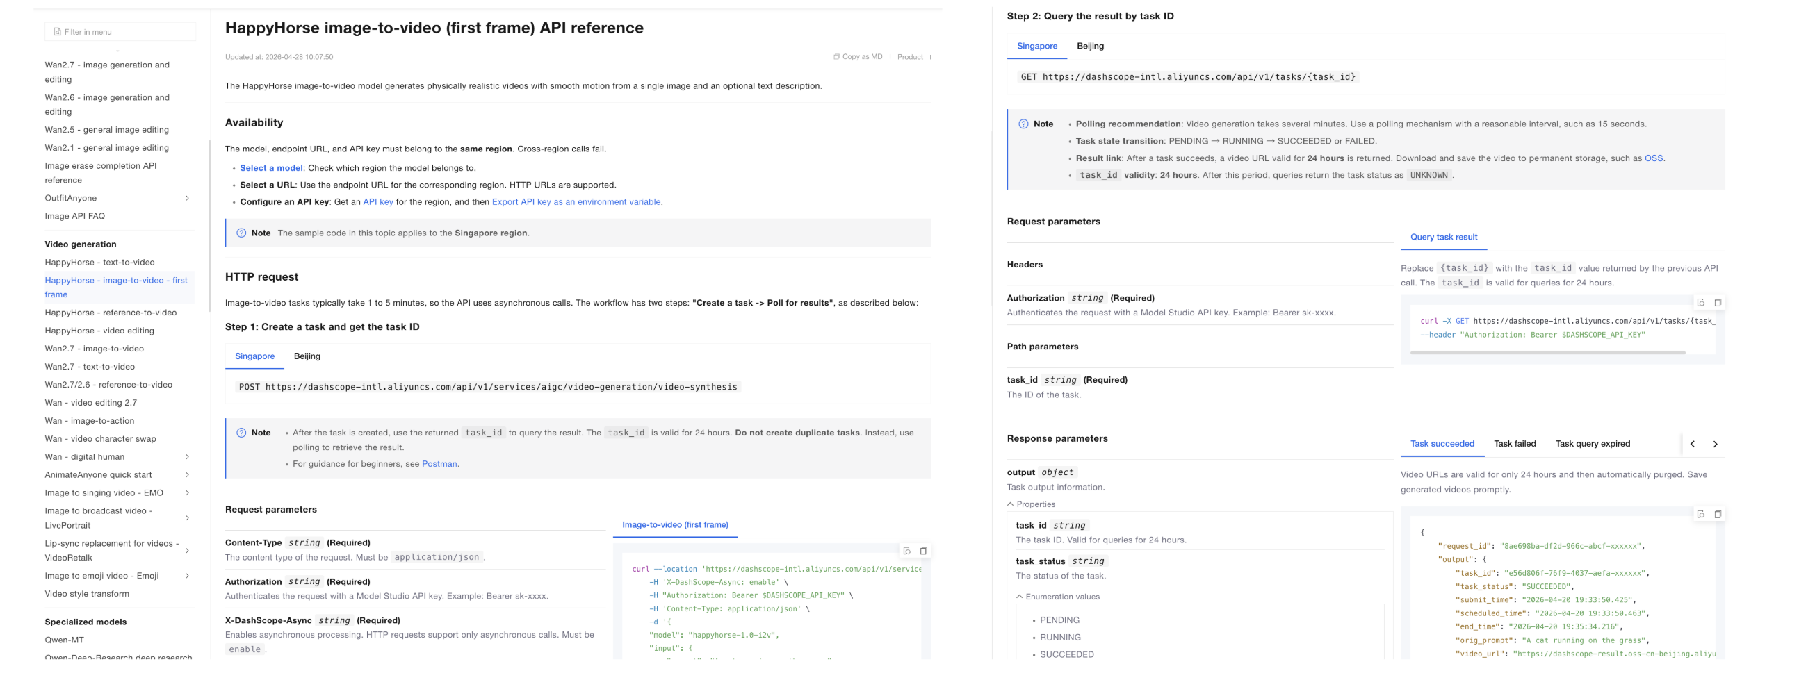Switch to Beijing tab under Step 2

1090,46
